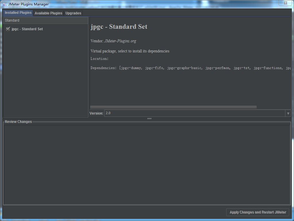
Task: Click the Review Changes text area
Action: click(147, 165)
